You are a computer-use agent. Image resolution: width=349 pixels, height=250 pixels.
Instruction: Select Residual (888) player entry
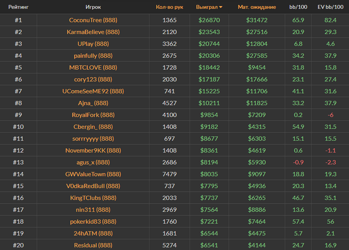coord(93,245)
